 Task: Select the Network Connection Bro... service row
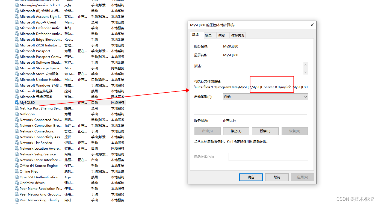[70, 126]
